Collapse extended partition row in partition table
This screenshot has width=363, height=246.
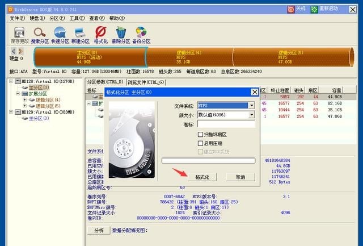coord(88,103)
